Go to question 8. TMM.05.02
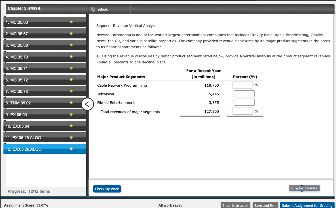This screenshot has width=336, height=208. click(45, 103)
